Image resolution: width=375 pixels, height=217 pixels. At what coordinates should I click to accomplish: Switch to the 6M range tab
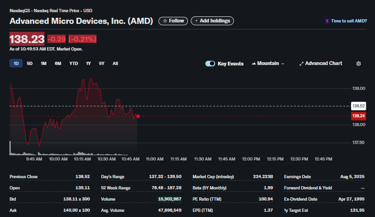coord(58,63)
